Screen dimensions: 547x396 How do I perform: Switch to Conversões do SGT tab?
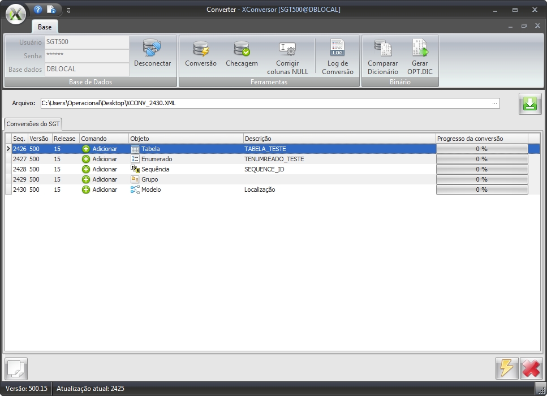tap(33, 124)
